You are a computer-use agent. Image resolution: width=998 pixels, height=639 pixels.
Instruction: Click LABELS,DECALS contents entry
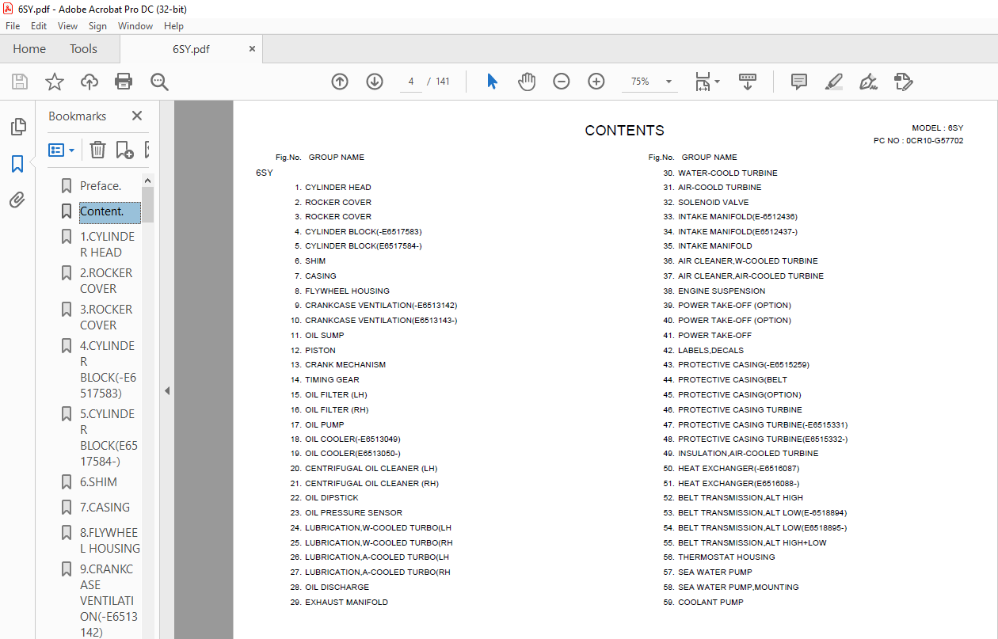(710, 350)
